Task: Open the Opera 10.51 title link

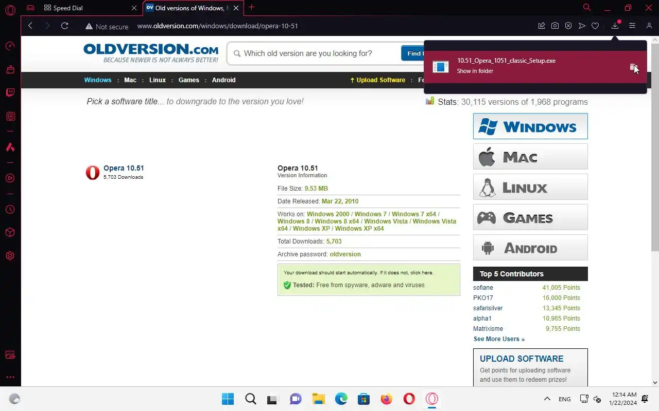Action: point(124,168)
